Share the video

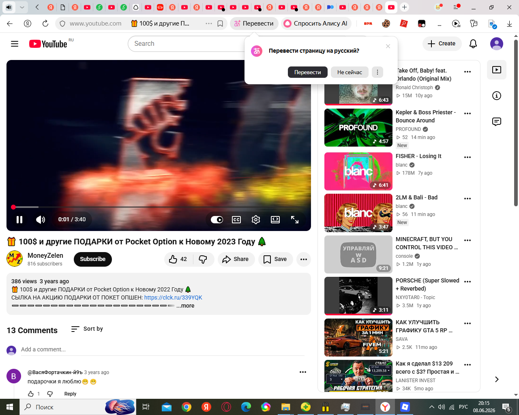point(236,259)
